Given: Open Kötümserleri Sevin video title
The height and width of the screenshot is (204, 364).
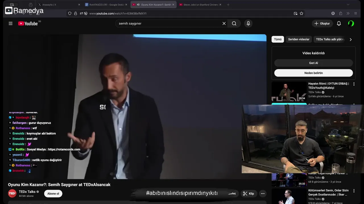Looking at the screenshot, I should pyautogui.click(x=328, y=192).
